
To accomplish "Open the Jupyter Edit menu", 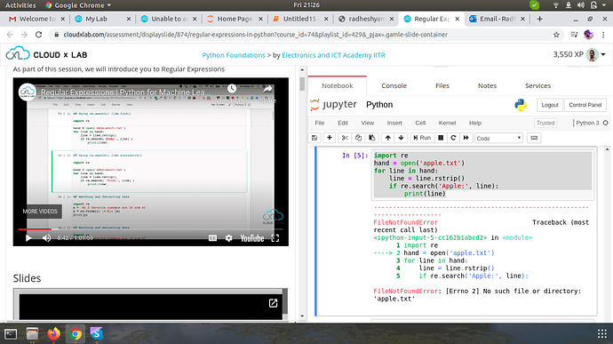I will tap(343, 123).
